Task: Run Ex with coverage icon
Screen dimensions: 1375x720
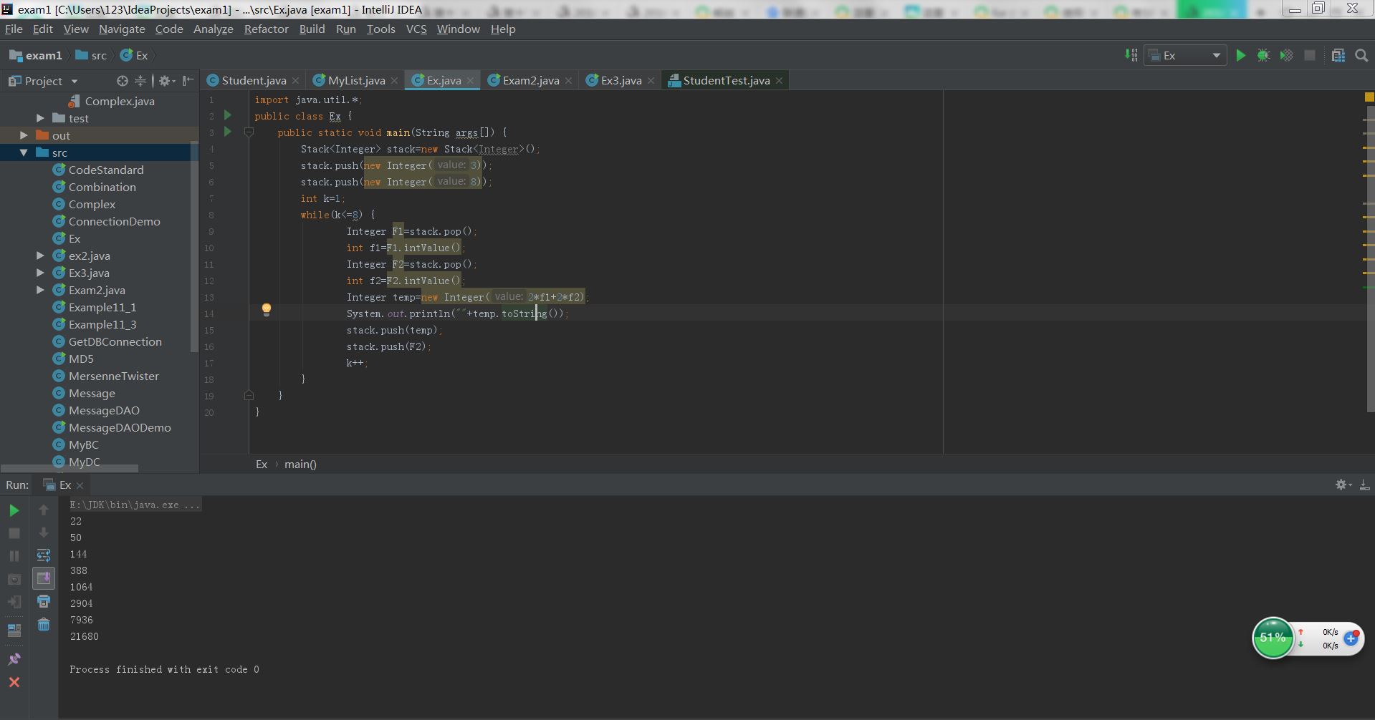Action: point(1287,55)
